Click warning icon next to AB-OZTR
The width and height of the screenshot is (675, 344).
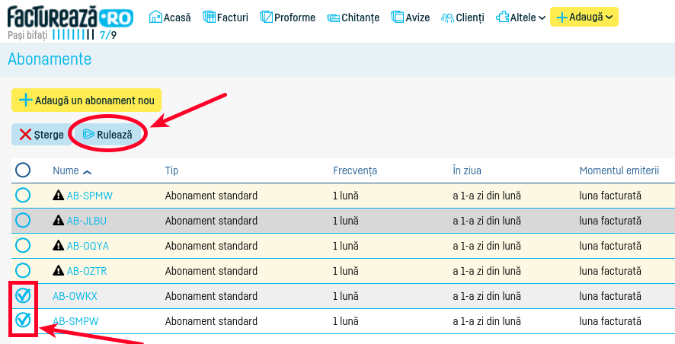pos(58,271)
